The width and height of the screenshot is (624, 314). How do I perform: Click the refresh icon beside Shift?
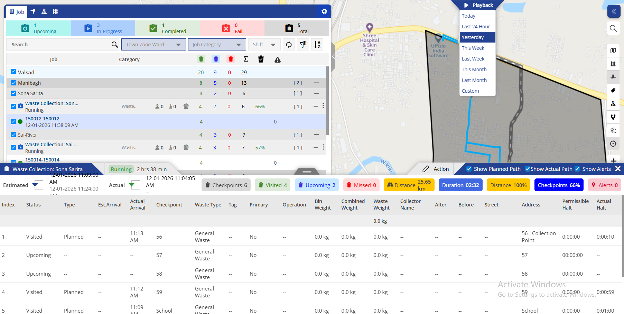tap(289, 45)
